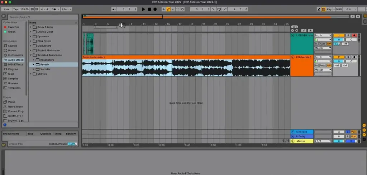Open Instruments category
367x175 pixels.
pos(15,55)
